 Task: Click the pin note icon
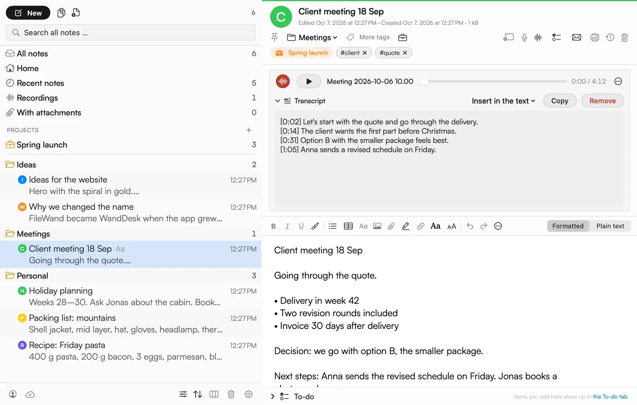(274, 37)
